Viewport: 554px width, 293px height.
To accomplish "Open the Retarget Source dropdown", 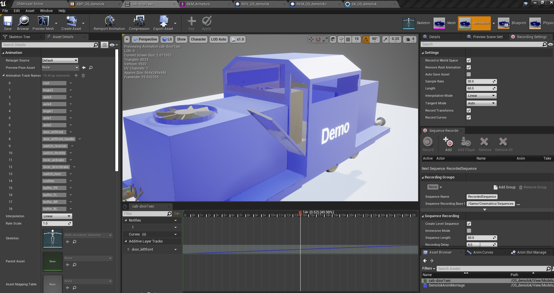I will click(x=60, y=61).
